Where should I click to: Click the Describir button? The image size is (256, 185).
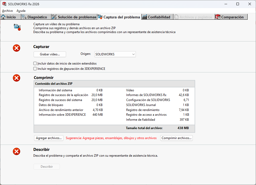pyautogui.click(x=47, y=167)
